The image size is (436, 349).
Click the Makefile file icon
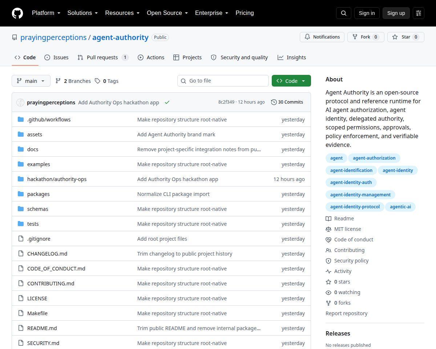(21, 313)
